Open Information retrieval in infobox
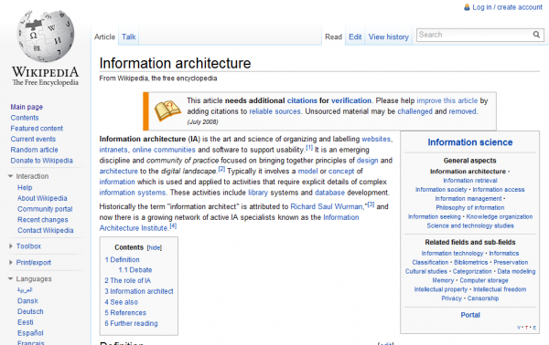Image resolution: width=549 pixels, height=345 pixels. 470,181
